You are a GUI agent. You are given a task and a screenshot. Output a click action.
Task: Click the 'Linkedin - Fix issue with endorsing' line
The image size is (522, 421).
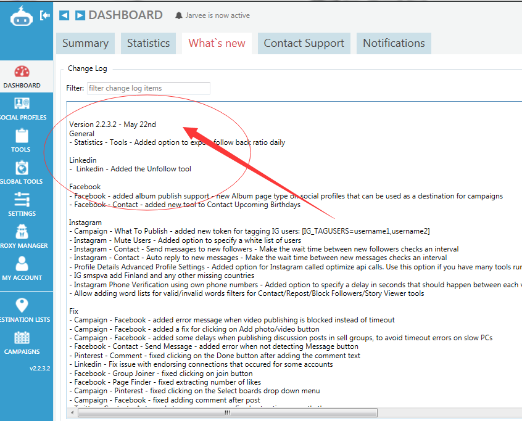(x=201, y=364)
